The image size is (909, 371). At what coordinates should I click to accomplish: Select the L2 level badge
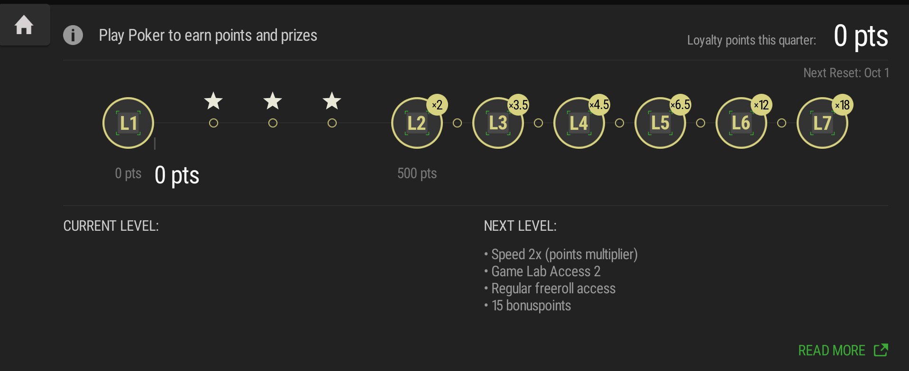(416, 123)
